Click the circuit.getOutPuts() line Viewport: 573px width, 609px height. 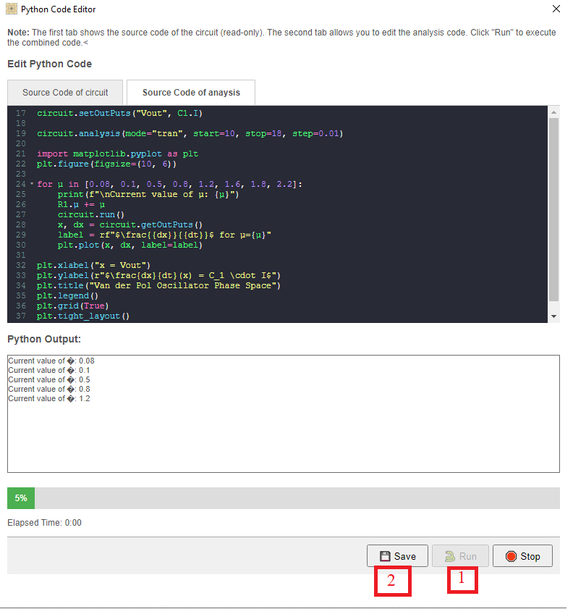point(130,224)
